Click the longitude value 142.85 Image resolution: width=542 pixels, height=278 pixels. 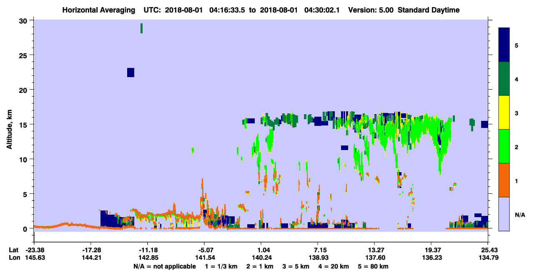tap(148, 258)
